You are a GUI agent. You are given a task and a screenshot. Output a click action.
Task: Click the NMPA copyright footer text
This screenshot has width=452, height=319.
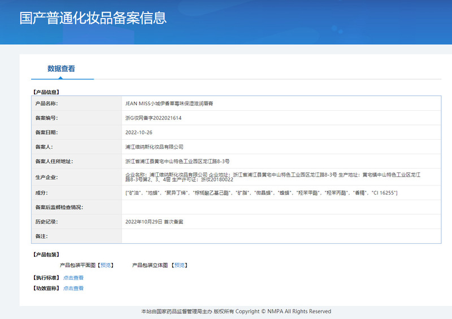coord(236,311)
